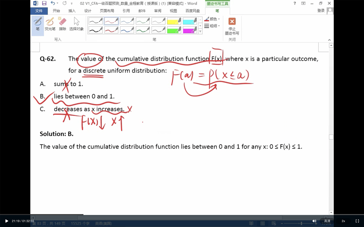The image size is (364, 227).
Task: Choose the magenta highlighter pen
Action: 190,30
